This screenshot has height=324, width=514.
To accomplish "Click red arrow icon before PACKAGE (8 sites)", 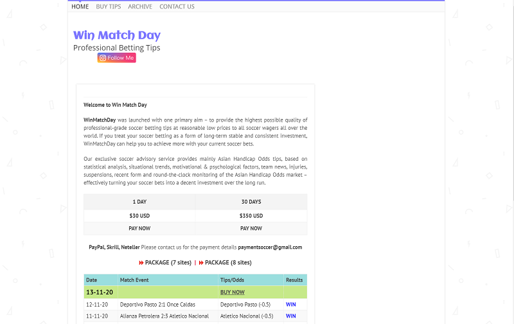I will pos(201,263).
